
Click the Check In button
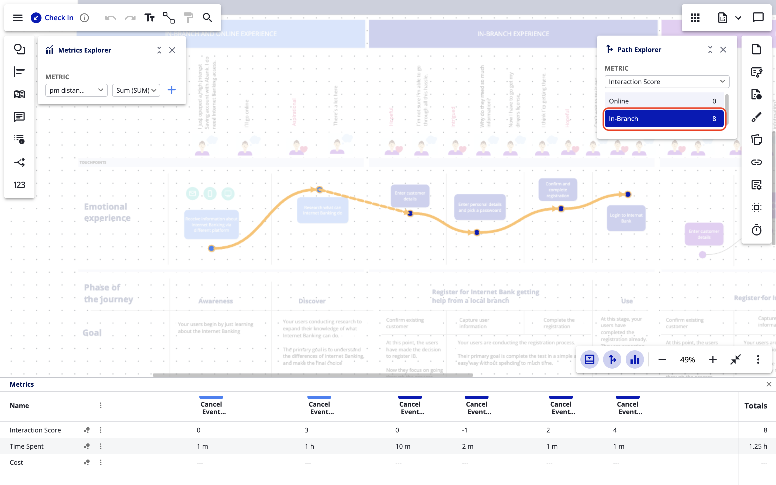click(x=52, y=18)
